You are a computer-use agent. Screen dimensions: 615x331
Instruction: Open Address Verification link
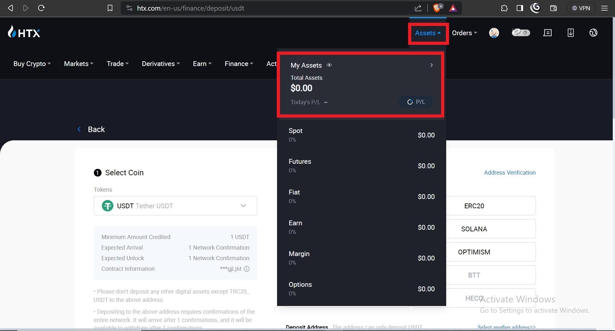[510, 173]
